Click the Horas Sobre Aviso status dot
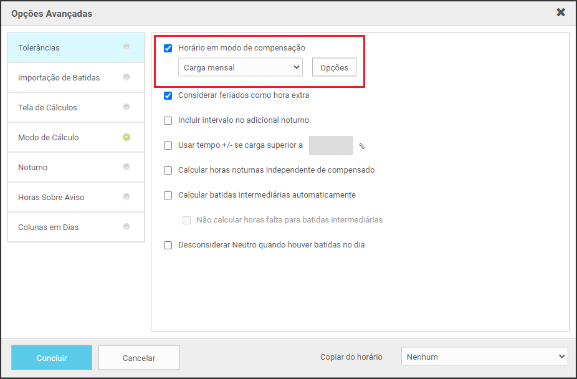This screenshot has width=577, height=379. tap(126, 197)
